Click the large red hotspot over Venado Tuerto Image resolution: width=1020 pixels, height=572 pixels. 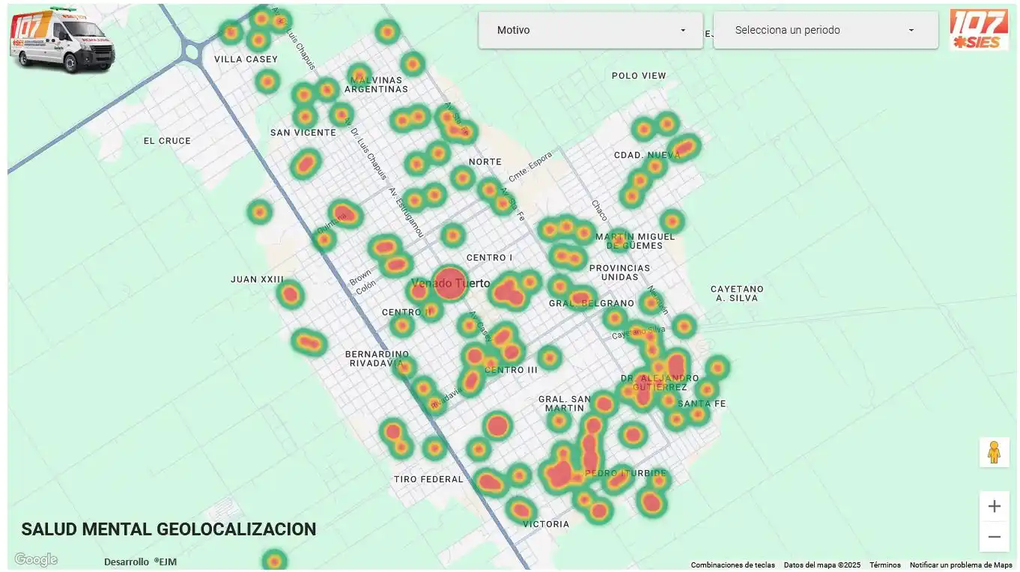tap(450, 284)
